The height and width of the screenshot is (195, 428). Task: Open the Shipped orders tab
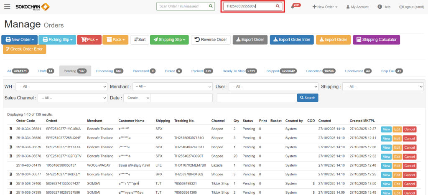tap(281, 71)
